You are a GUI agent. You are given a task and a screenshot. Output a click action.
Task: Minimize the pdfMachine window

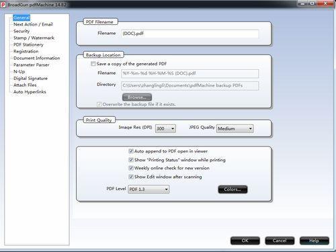click(303, 3)
